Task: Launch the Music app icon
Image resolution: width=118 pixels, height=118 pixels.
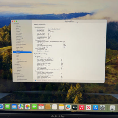Action: tap(82, 107)
